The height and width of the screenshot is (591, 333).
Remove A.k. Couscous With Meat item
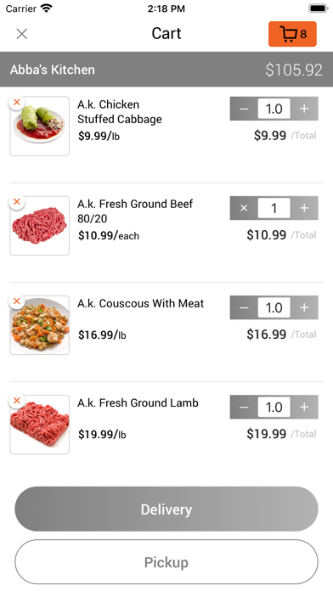pos(17,301)
